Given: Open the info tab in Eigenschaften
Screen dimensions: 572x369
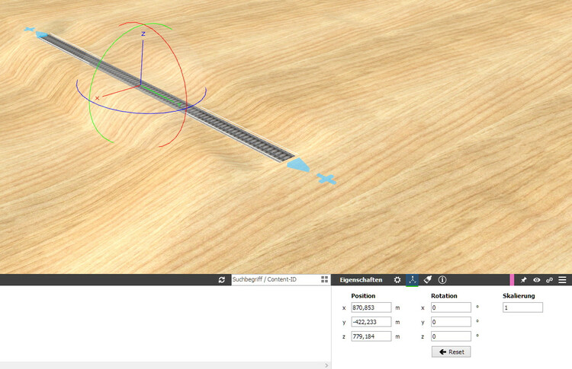Looking at the screenshot, I should 442,279.
